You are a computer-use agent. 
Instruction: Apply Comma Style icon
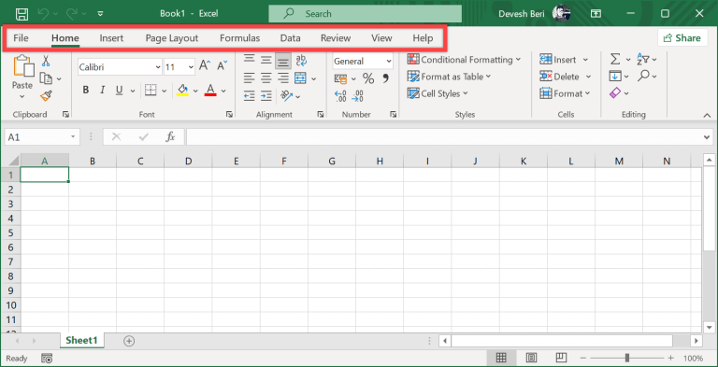click(385, 78)
